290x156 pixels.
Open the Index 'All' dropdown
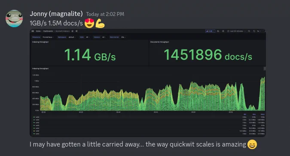tap(88, 37)
